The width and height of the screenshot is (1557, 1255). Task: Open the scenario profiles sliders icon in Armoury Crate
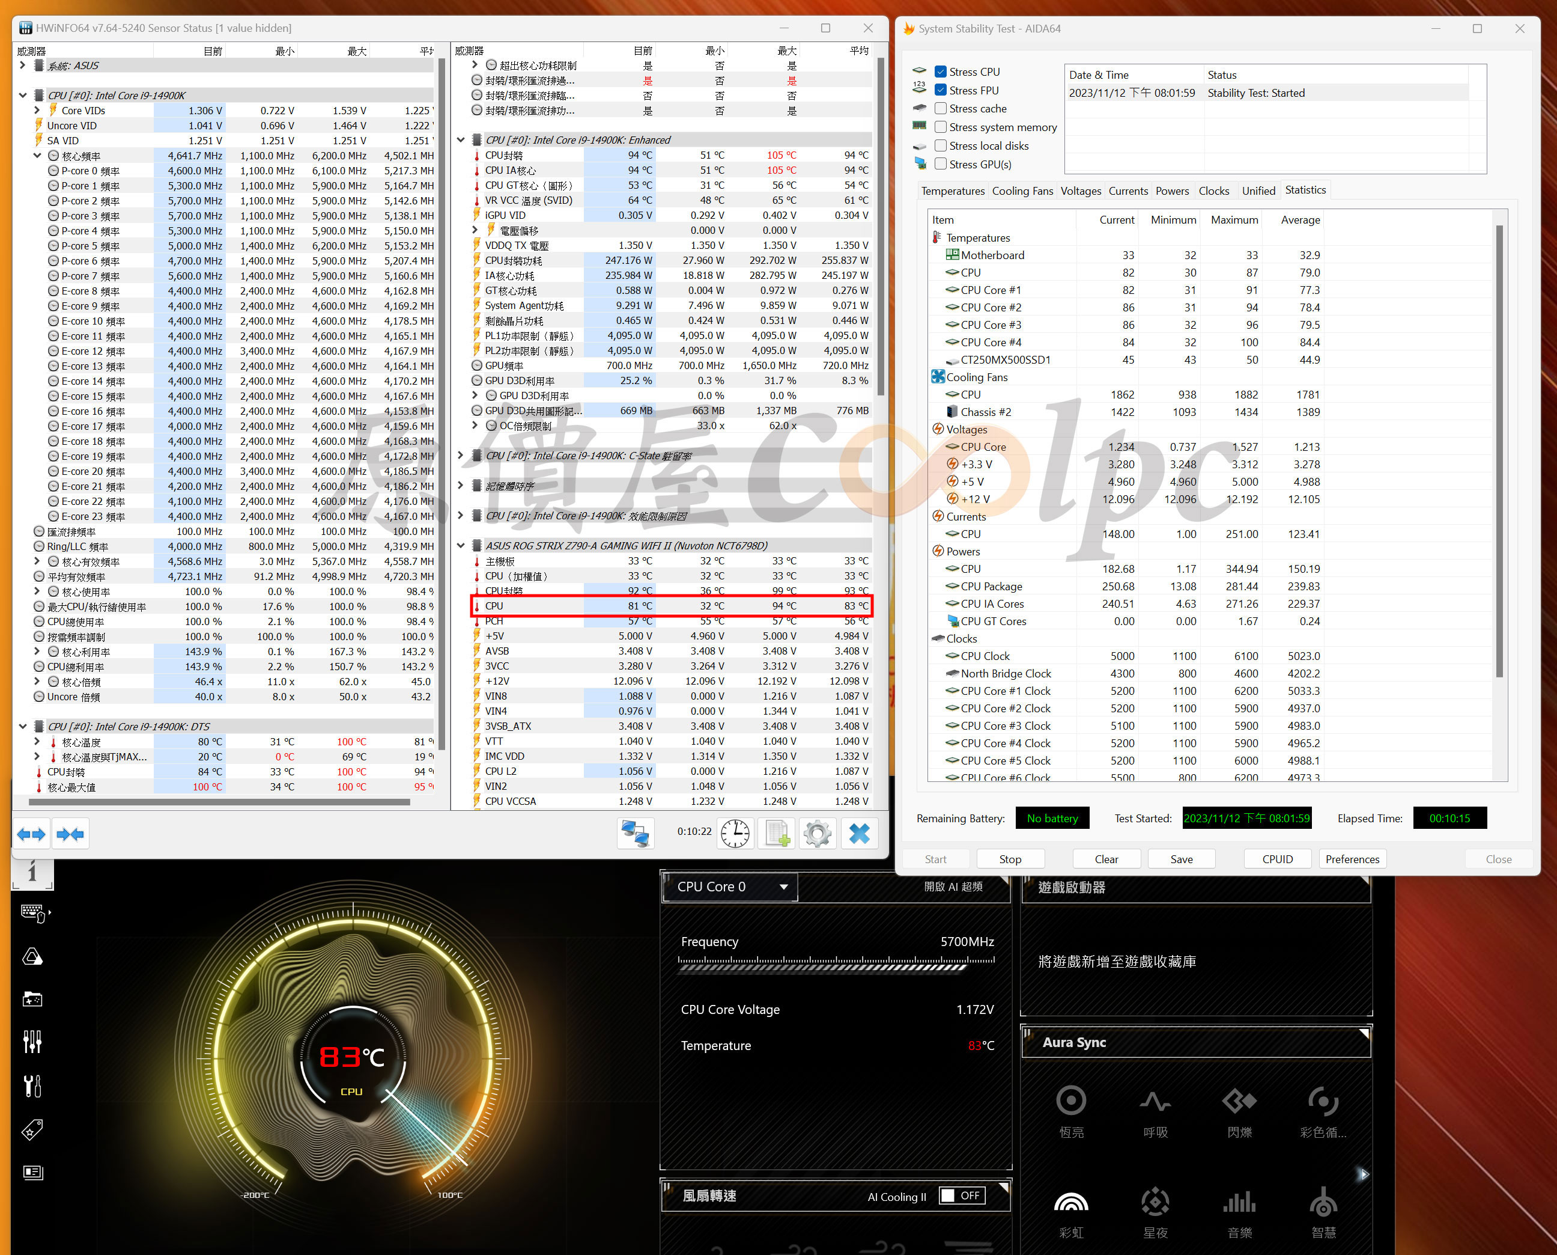(32, 1042)
